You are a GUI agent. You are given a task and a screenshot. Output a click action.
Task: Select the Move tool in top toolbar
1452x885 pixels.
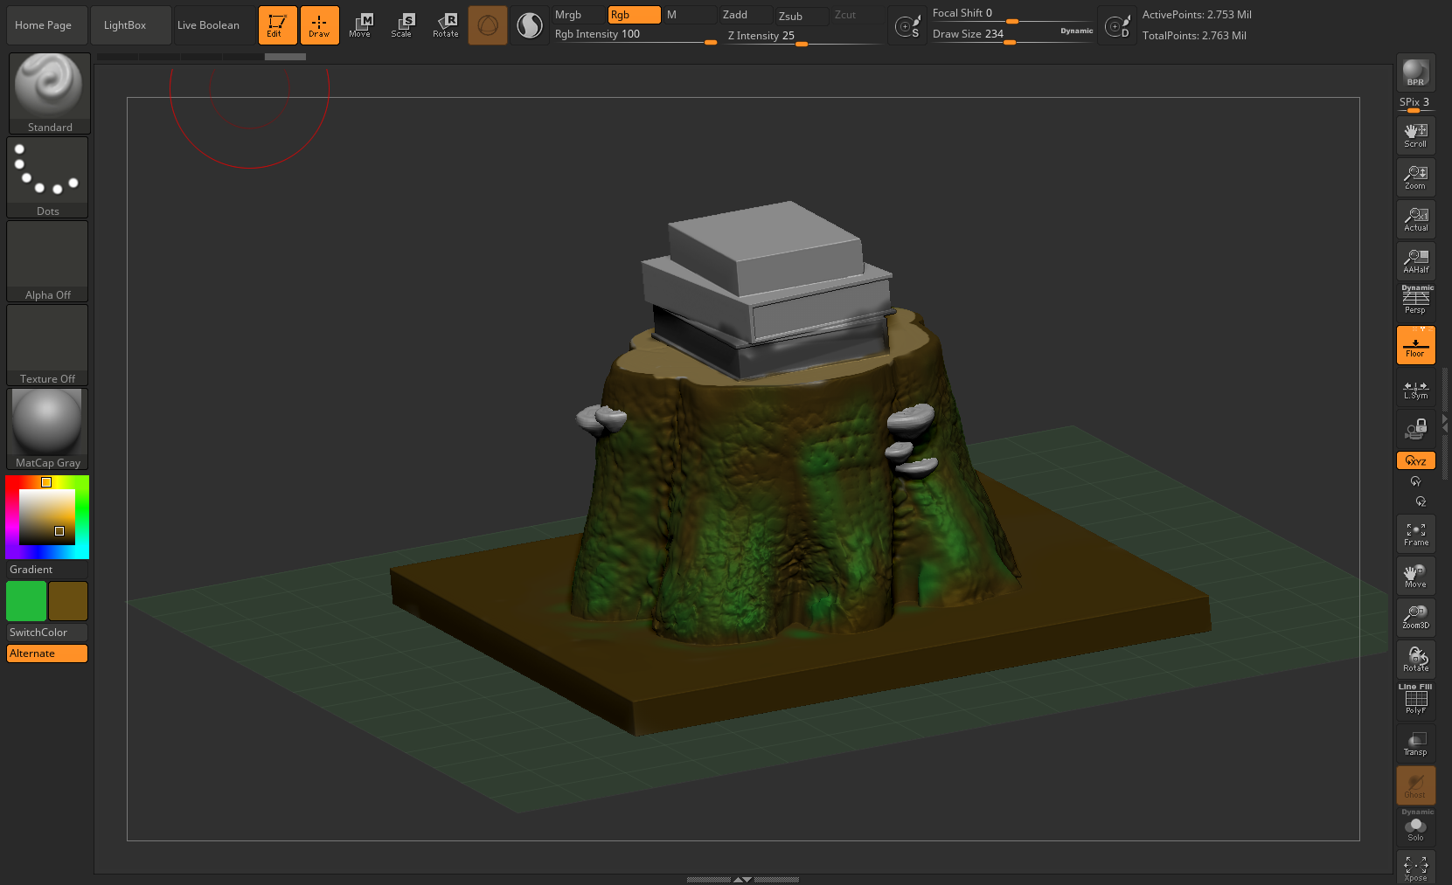tap(360, 25)
